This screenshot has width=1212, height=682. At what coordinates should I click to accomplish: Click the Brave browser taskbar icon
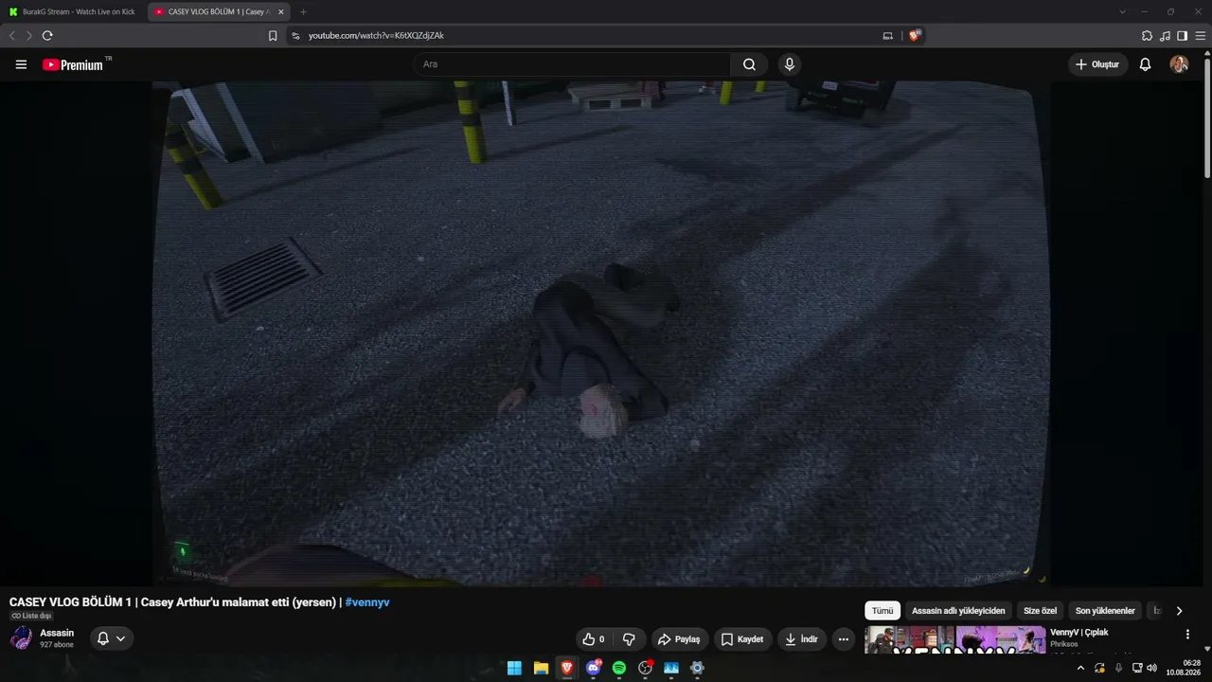tap(567, 668)
